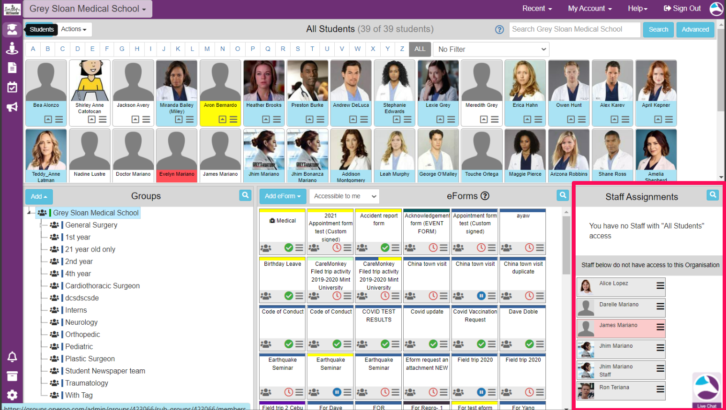
Task: Click the Search Grey Sloan Medical School field
Action: tap(575, 30)
